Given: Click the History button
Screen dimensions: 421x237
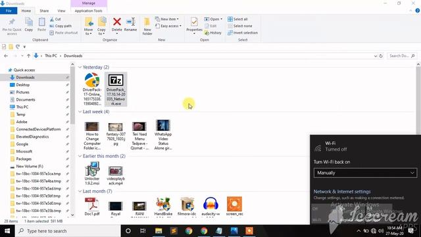Looking at the screenshot, I should click(x=213, y=32).
